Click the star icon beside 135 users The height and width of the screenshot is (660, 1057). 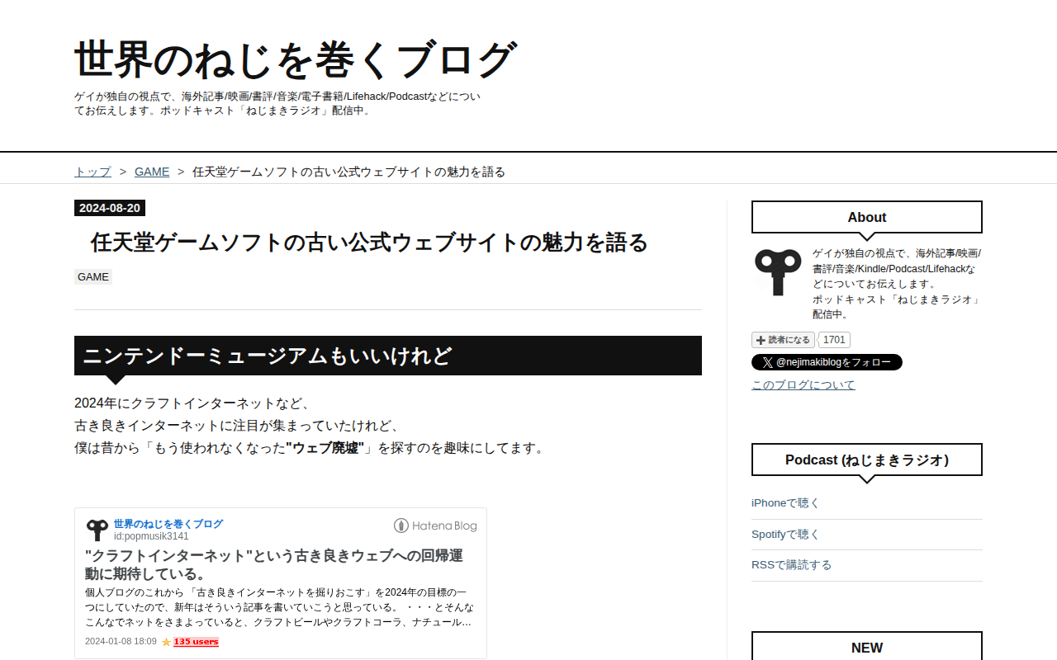click(166, 642)
